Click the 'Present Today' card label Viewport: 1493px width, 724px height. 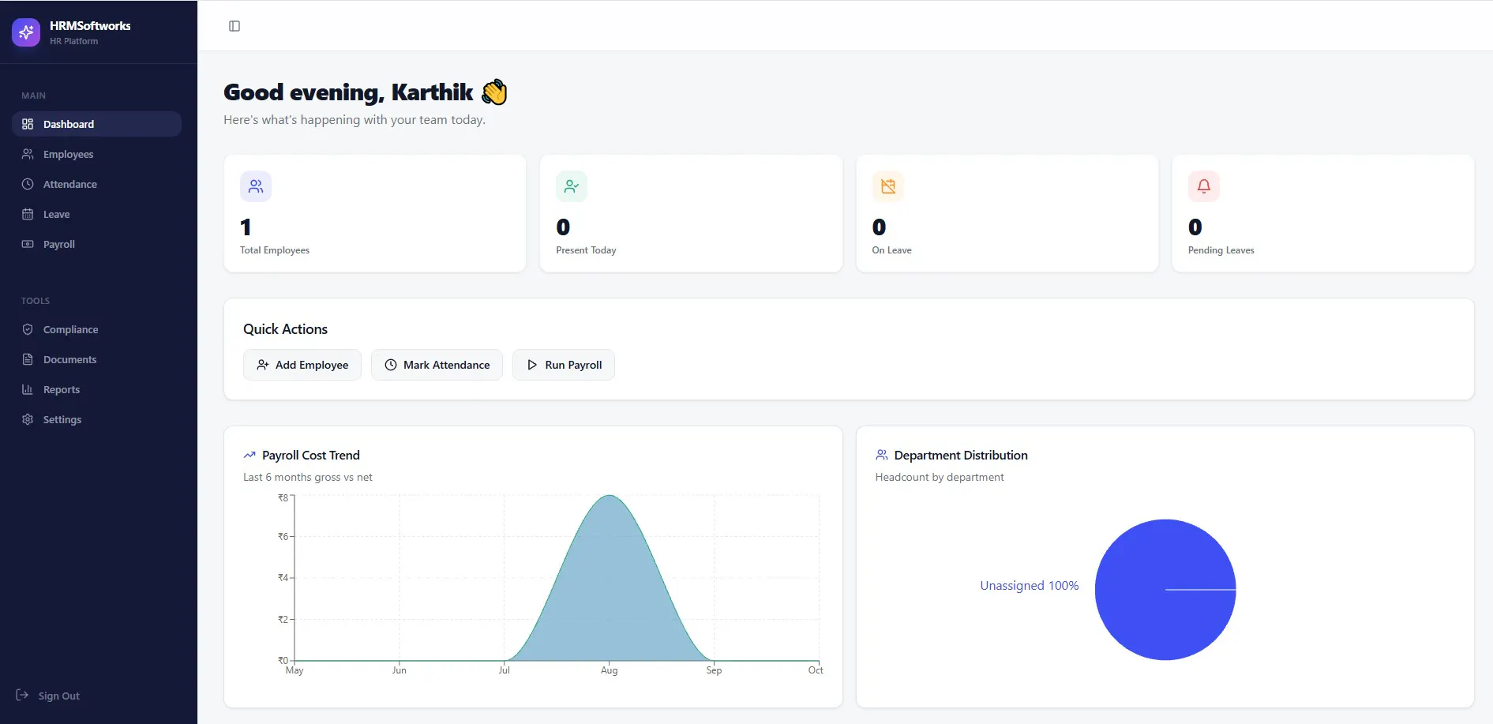click(586, 250)
